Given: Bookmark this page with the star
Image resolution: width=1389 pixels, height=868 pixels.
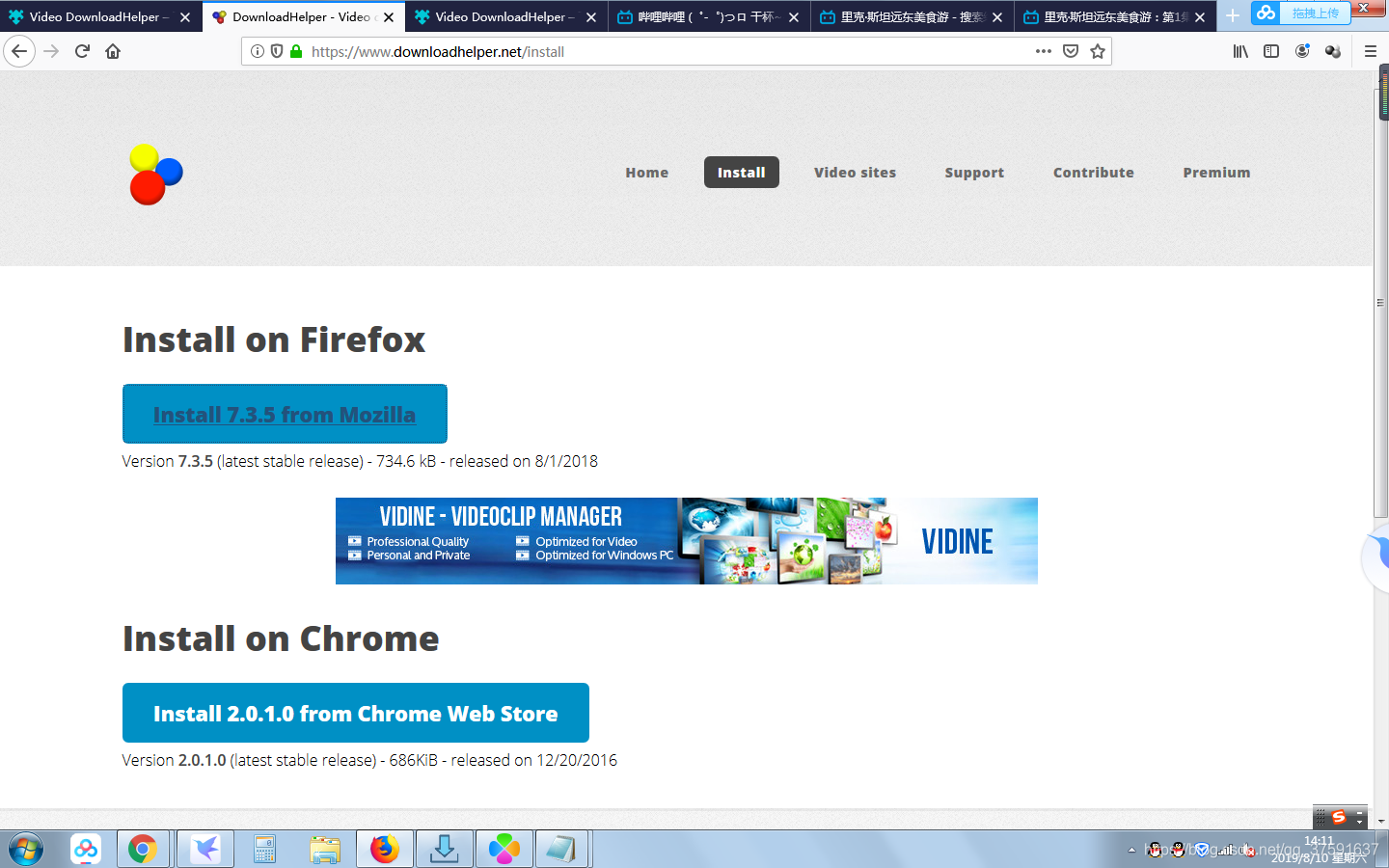Looking at the screenshot, I should click(x=1098, y=51).
